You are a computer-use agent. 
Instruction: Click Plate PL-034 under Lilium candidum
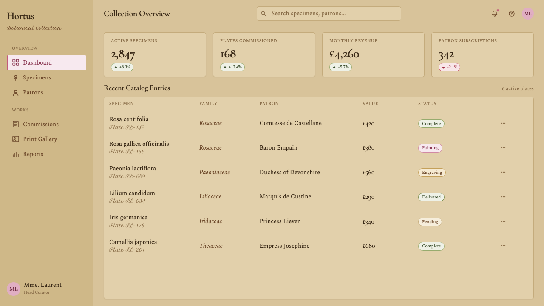pyautogui.click(x=127, y=201)
